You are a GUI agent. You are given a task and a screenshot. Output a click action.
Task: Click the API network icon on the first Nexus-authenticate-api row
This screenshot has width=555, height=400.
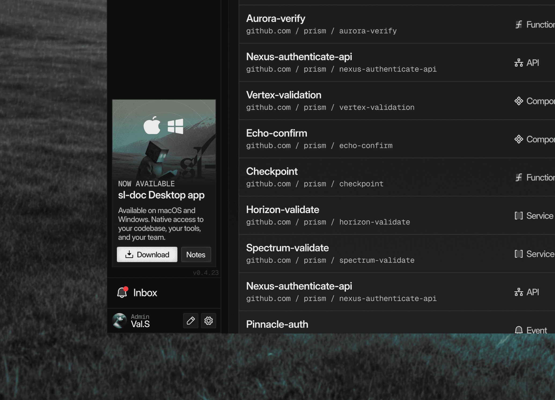tap(519, 63)
